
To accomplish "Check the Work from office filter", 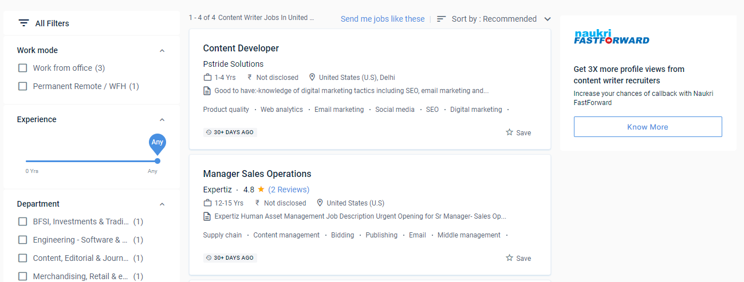I will pos(23,68).
